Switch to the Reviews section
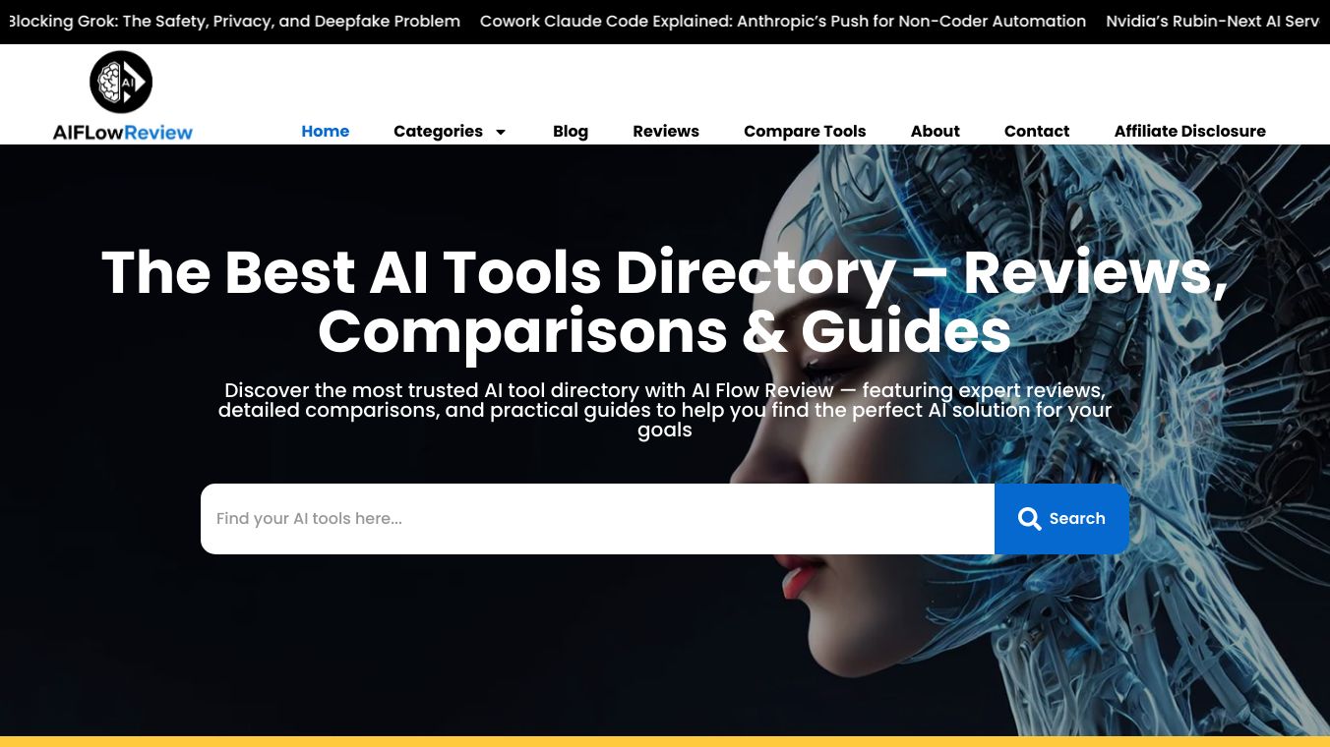 pos(666,131)
